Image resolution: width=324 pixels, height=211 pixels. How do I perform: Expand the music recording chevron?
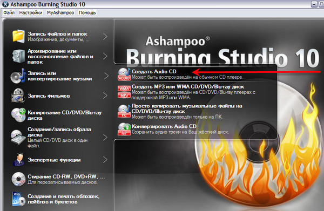pyautogui.click(x=106, y=76)
